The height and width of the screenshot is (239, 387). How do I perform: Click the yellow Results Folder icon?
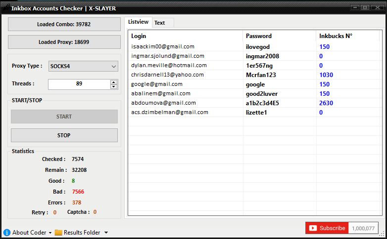(x=58, y=233)
